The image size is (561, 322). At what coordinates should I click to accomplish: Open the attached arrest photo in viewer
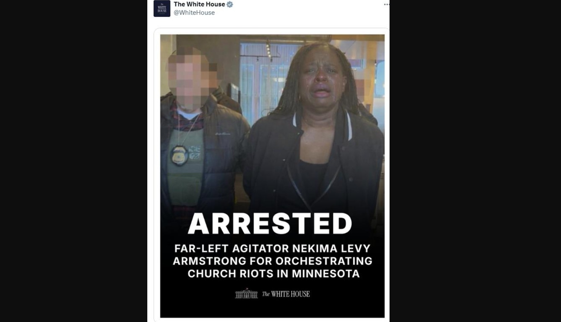[272, 176]
